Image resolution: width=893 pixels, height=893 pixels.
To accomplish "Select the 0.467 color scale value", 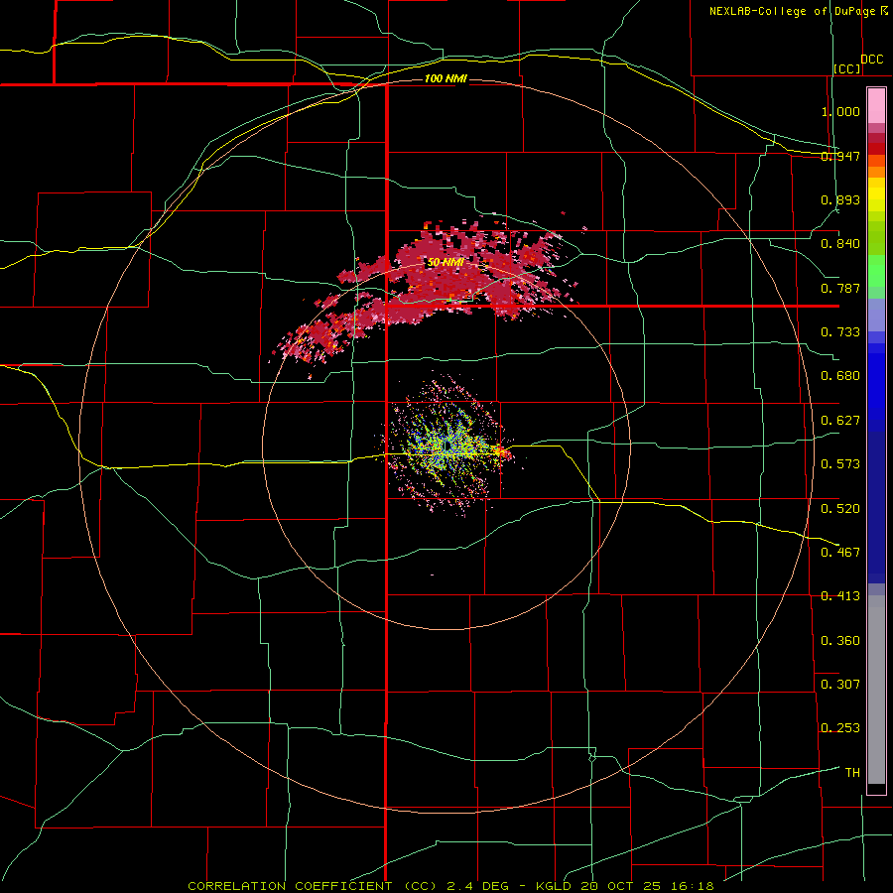I will point(840,552).
